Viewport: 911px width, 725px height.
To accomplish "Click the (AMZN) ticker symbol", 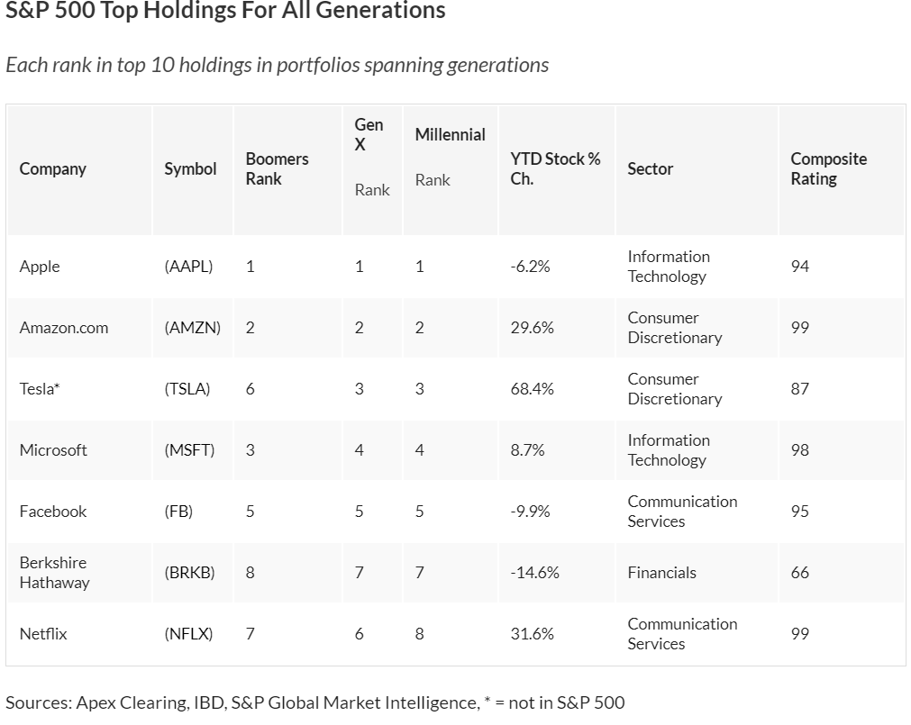I will coord(192,328).
